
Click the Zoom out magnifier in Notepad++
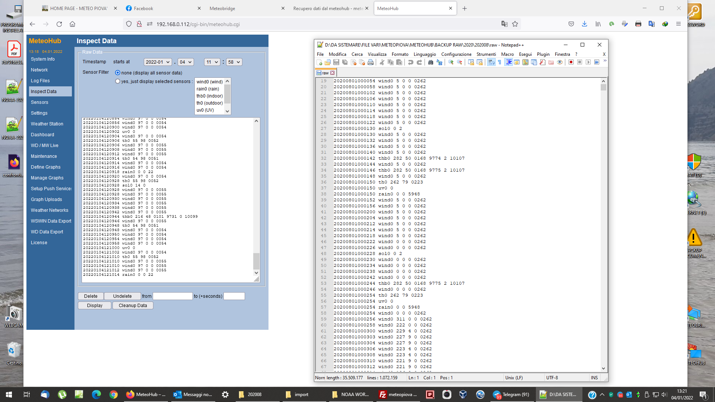click(x=460, y=62)
